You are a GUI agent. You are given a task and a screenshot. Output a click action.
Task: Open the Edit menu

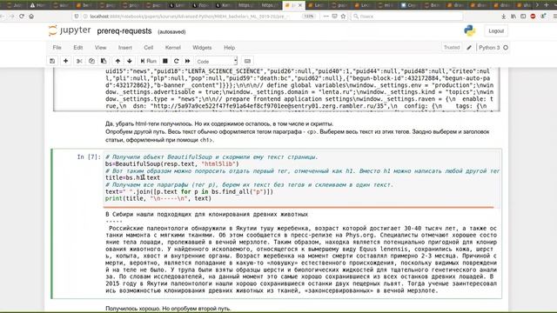click(77, 48)
